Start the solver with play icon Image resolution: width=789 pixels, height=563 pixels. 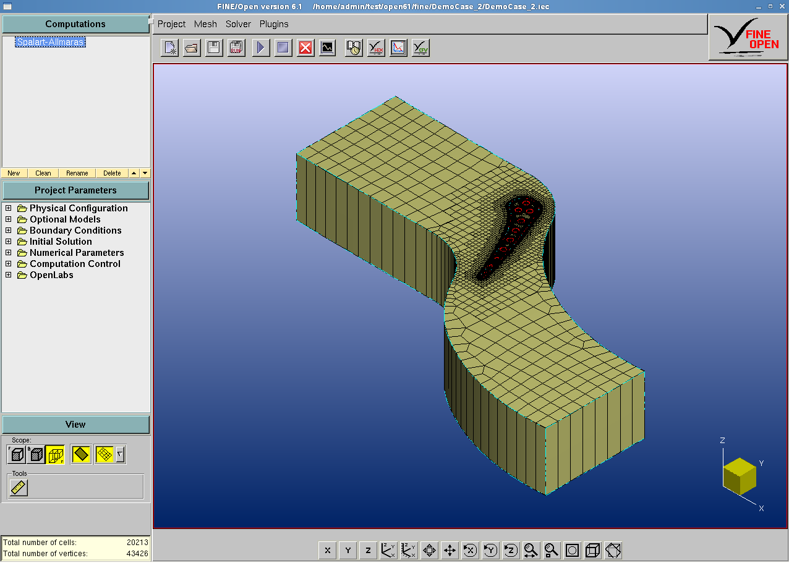click(261, 48)
